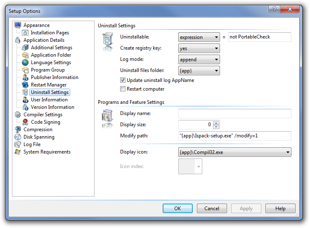Click the Code Signing rosette icon
Viewport: 310px width, 228px height.
[x=25, y=122]
